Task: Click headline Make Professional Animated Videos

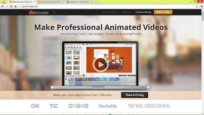Action: click(x=101, y=27)
